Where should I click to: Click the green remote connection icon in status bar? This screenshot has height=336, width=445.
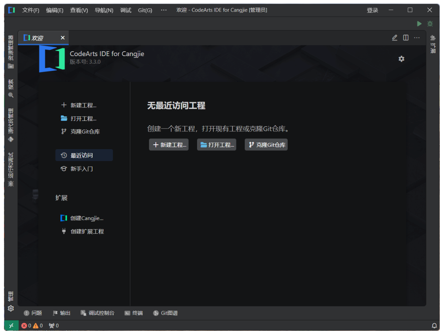tap(11, 325)
